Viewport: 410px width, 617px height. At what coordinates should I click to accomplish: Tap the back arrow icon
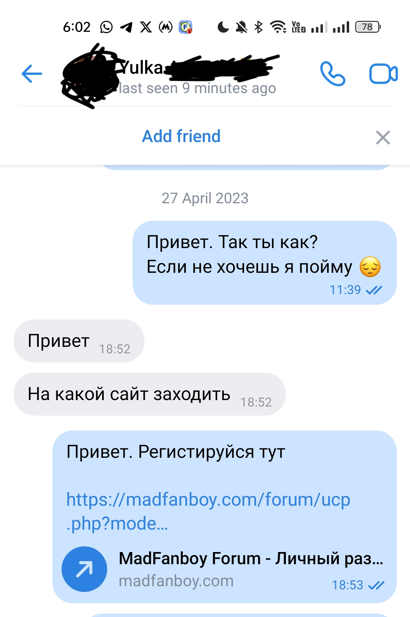tap(32, 73)
